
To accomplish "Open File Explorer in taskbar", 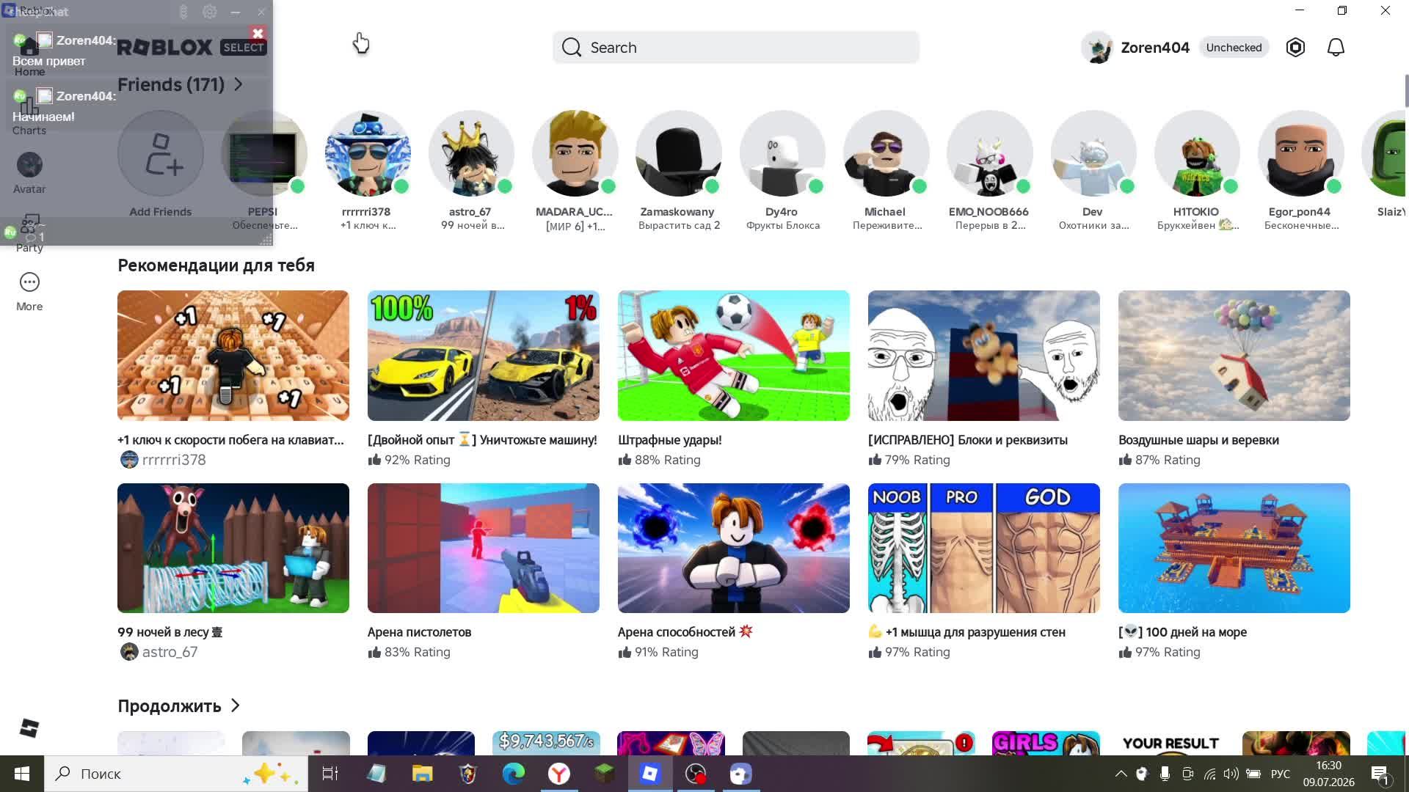I will click(422, 774).
